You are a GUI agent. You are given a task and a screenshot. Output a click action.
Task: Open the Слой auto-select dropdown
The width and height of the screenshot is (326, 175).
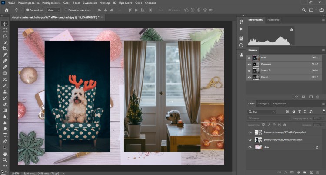click(53, 10)
